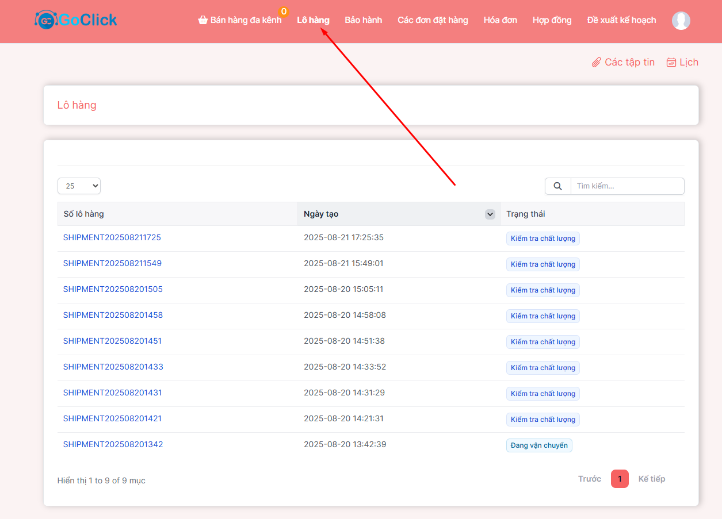Image resolution: width=722 pixels, height=519 pixels.
Task: Click status badge for SHIPMENT202508201421
Action: coord(543,420)
